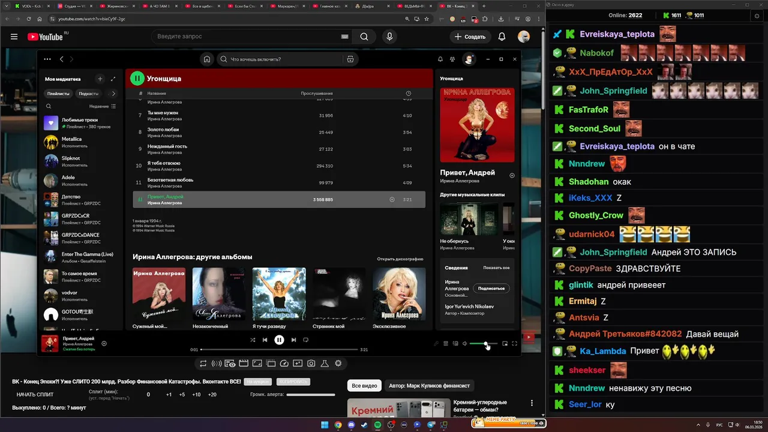Open Spotify friend activity icon
The image size is (768, 432).
(x=452, y=59)
